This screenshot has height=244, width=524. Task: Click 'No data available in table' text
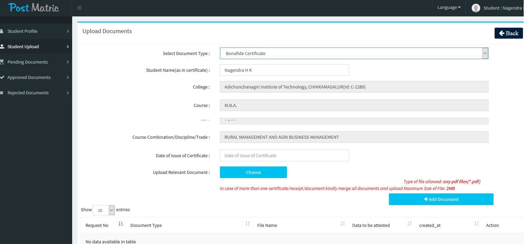click(x=111, y=241)
